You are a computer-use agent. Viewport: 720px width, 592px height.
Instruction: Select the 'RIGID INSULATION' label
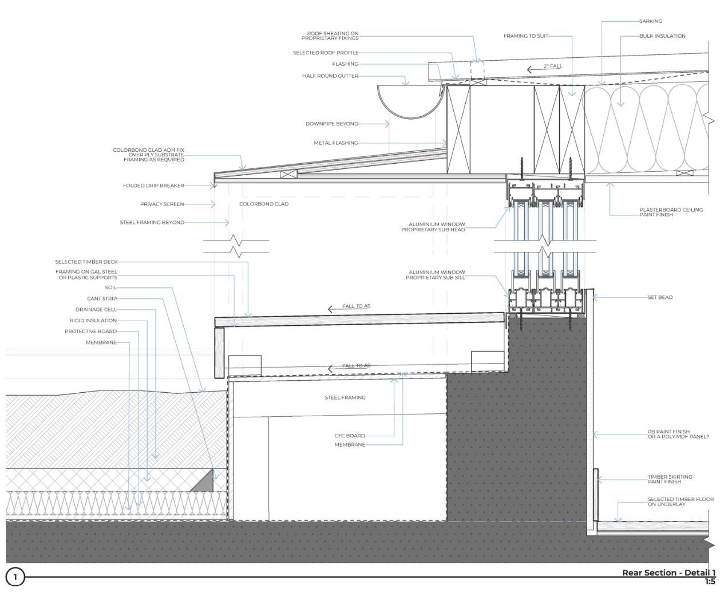[x=93, y=321]
